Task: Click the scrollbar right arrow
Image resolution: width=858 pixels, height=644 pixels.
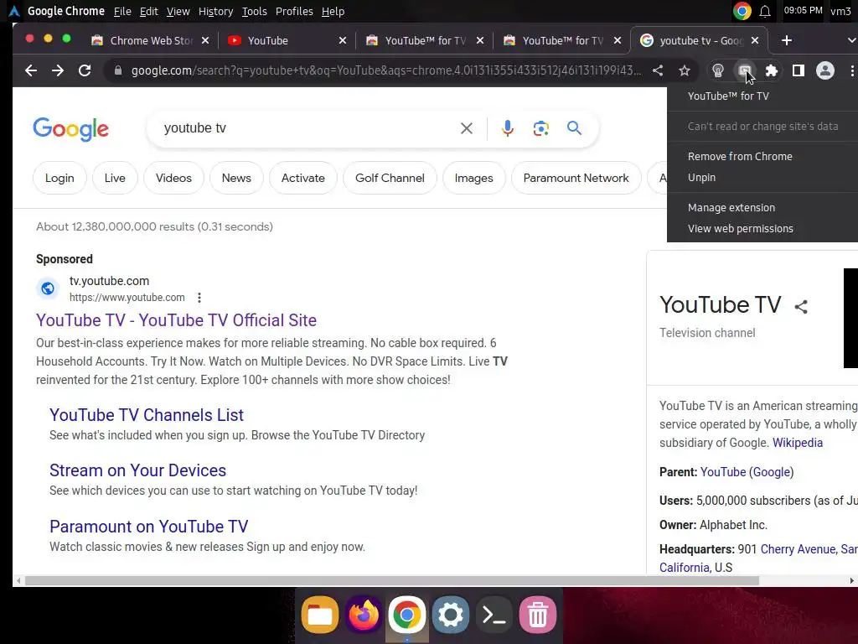Action: click(851, 580)
